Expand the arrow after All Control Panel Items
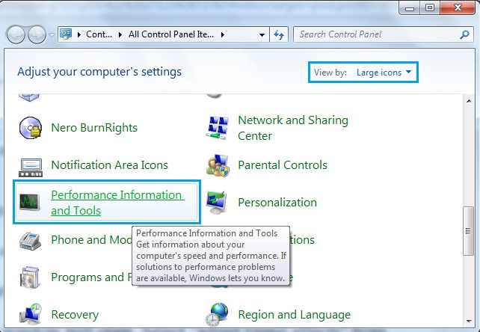This screenshot has width=480, height=332. click(223, 34)
